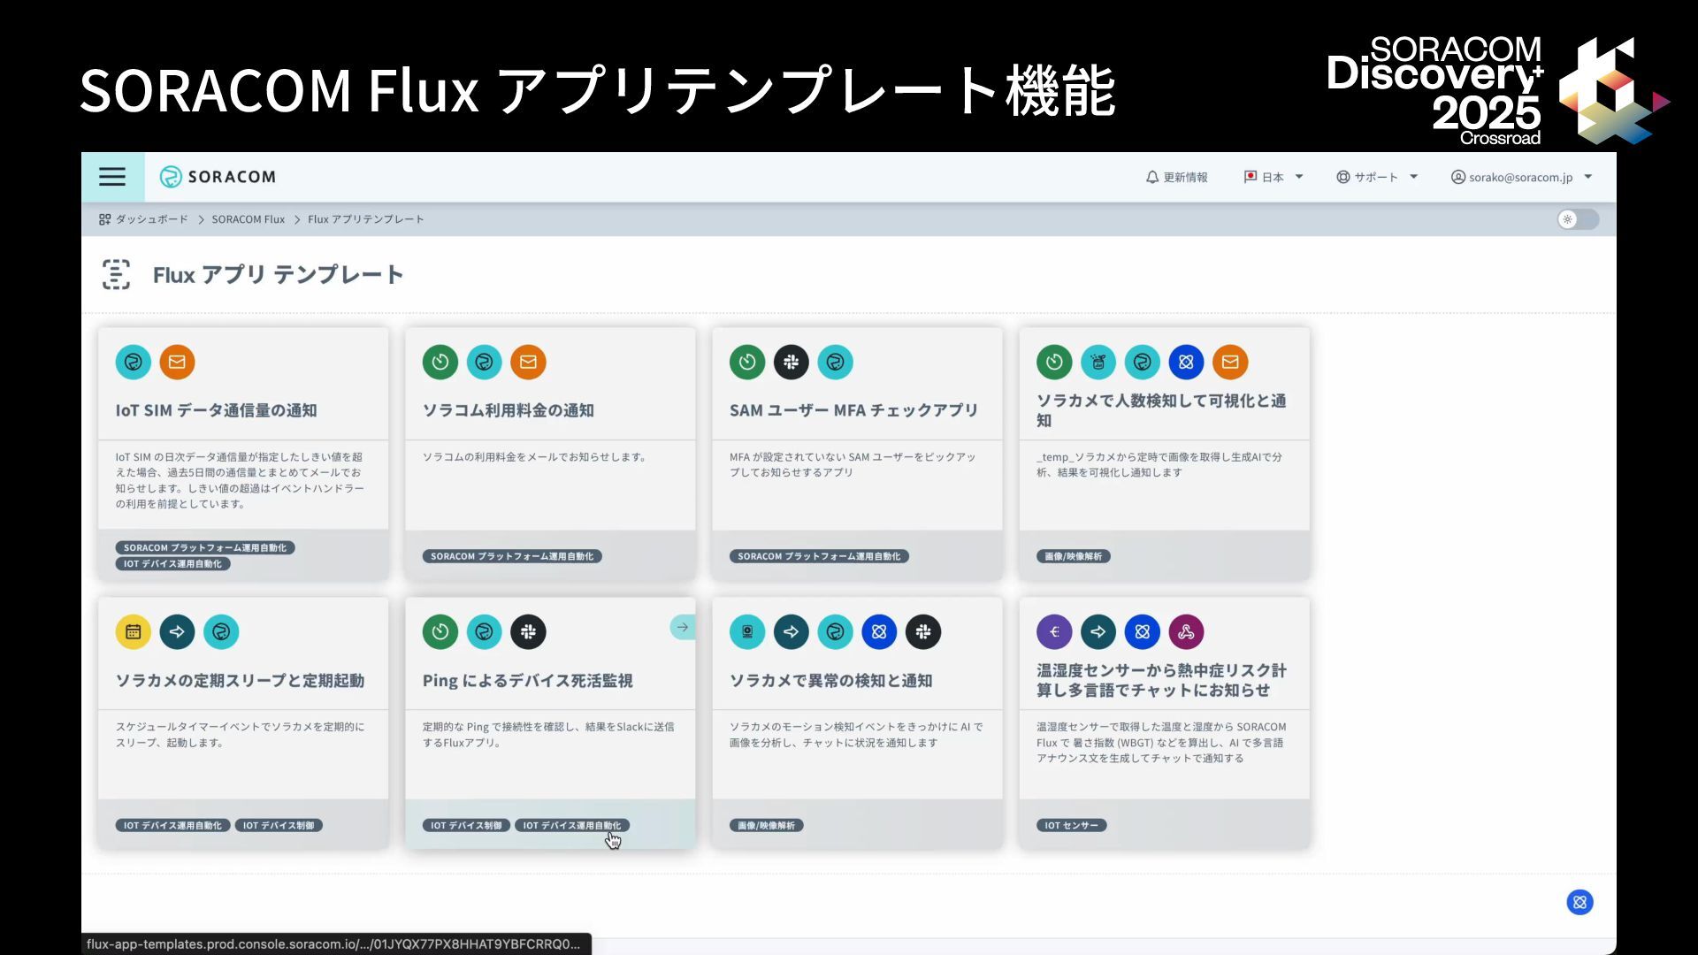
Task: Click mail icon on IoT SIM データ通信量 card
Action: [x=177, y=362]
